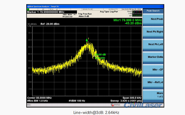
Task: Click the Marker 1 frequency input field
Action: [52, 12]
